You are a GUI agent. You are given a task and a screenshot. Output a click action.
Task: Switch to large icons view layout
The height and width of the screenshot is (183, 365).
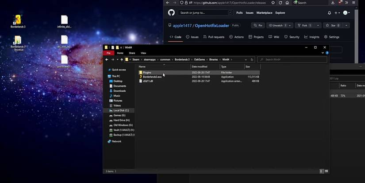[x=326, y=171]
